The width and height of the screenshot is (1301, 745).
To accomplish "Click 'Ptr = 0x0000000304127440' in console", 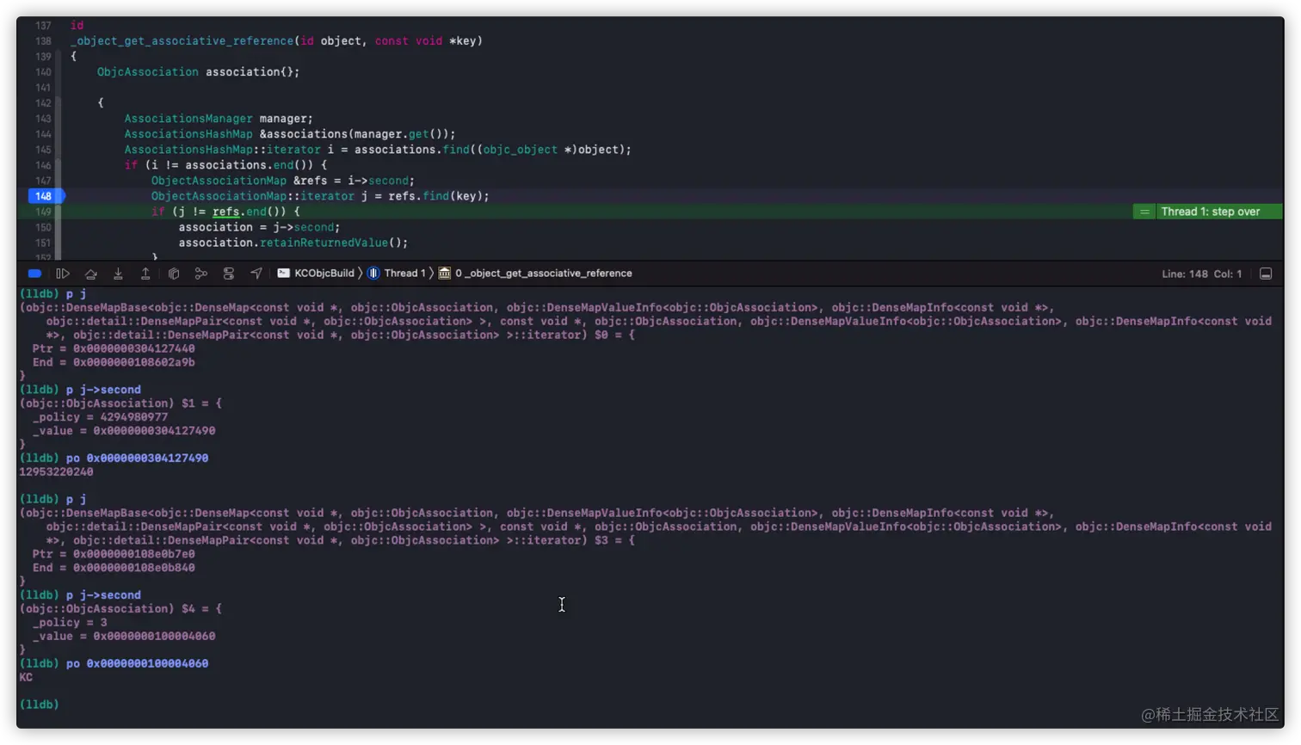I will click(x=114, y=348).
